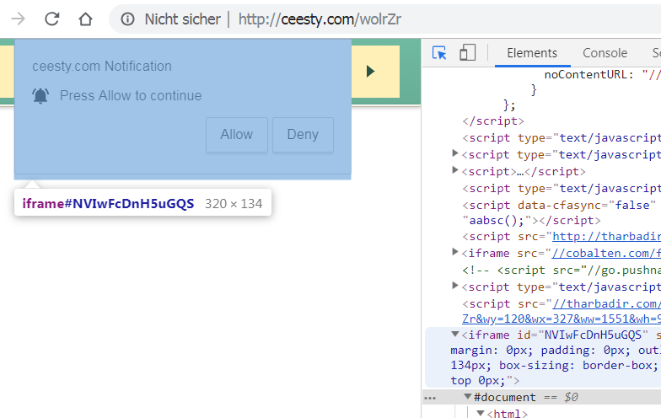Expand the second script type text/javascript node
661x418 pixels.
455,153
